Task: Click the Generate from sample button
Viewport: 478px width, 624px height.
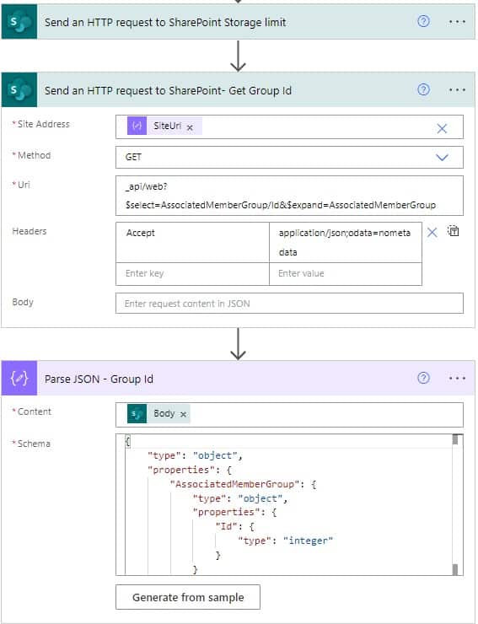Action: pos(188,597)
